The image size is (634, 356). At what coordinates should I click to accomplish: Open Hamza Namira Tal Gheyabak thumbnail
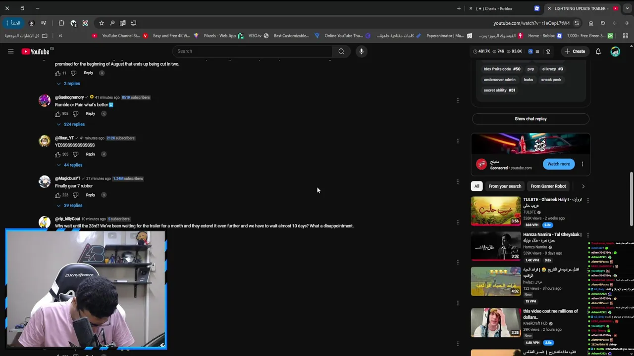tap(496, 246)
